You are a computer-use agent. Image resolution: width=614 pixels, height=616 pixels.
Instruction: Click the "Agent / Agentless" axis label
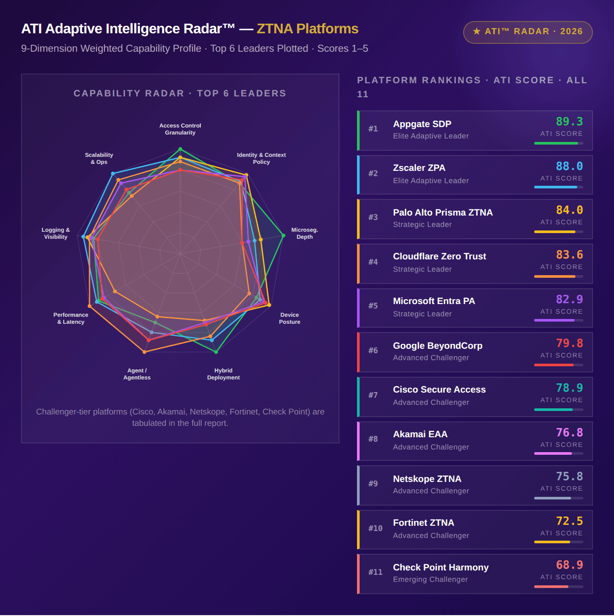(x=137, y=374)
